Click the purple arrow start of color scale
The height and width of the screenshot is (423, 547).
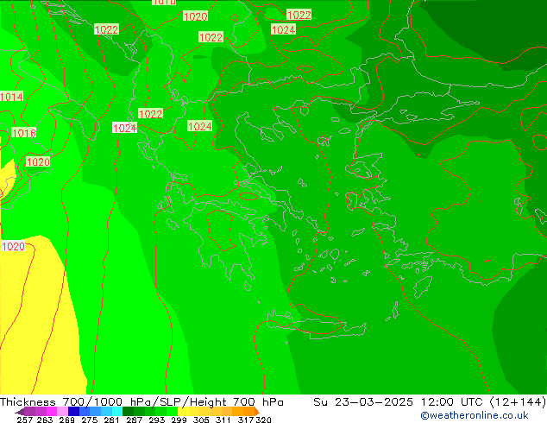20,412
